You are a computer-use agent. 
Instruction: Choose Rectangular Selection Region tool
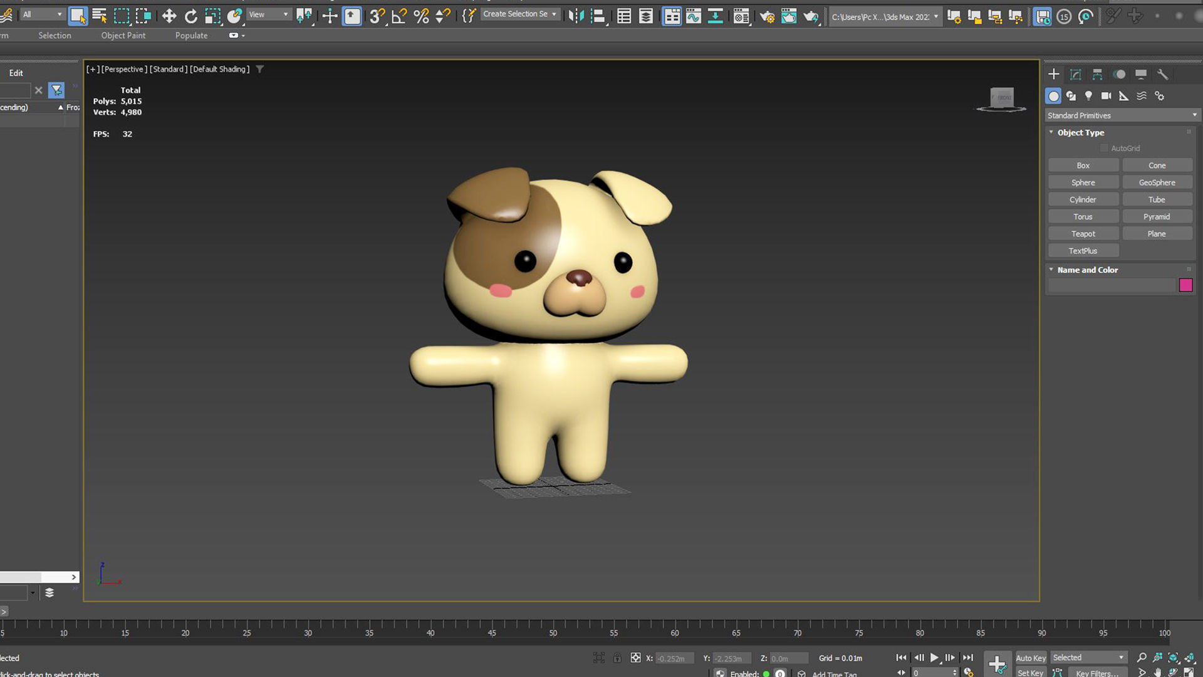(122, 16)
